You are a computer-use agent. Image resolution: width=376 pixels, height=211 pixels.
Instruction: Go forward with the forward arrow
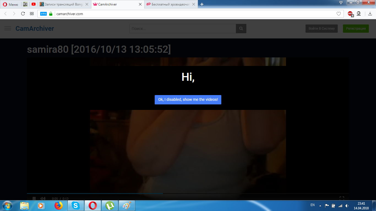tap(14, 14)
